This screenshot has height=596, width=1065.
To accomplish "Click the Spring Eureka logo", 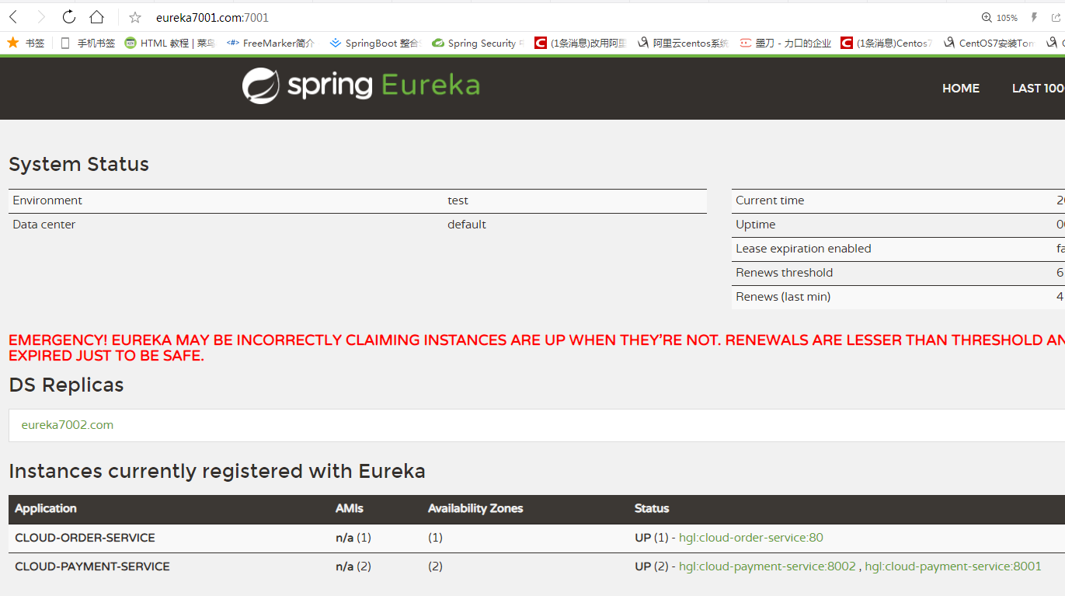I will point(360,85).
